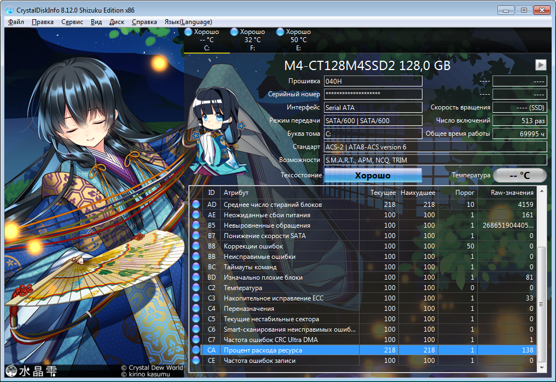Click status orb of disk C:

pyautogui.click(x=188, y=32)
